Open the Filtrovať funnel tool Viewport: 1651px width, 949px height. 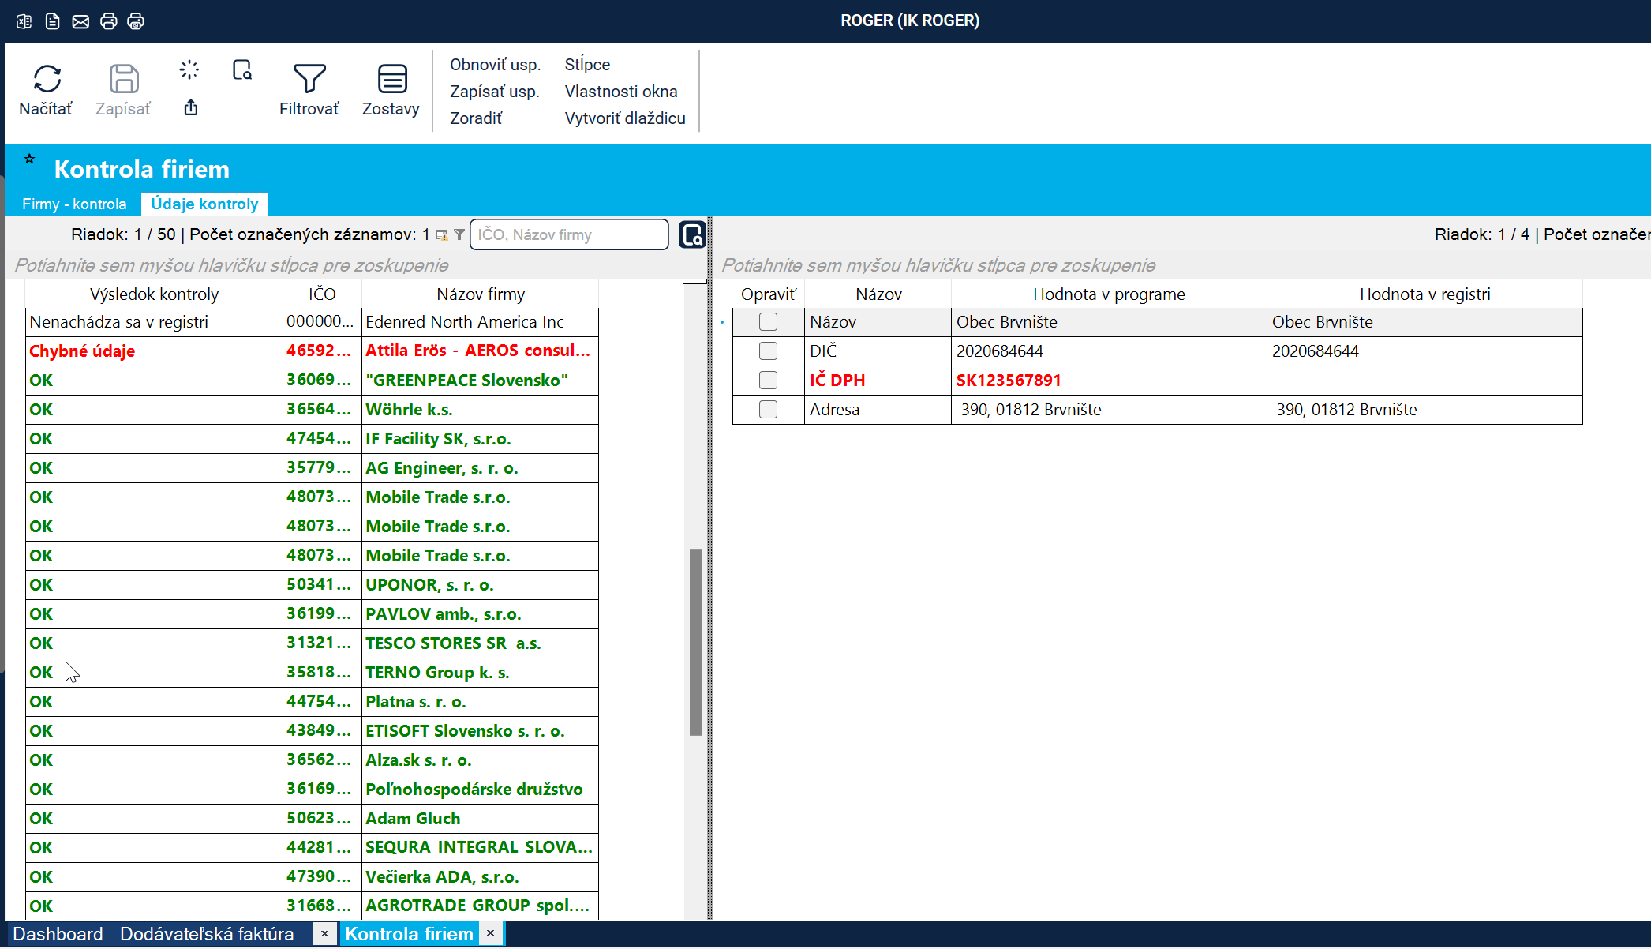(x=309, y=79)
